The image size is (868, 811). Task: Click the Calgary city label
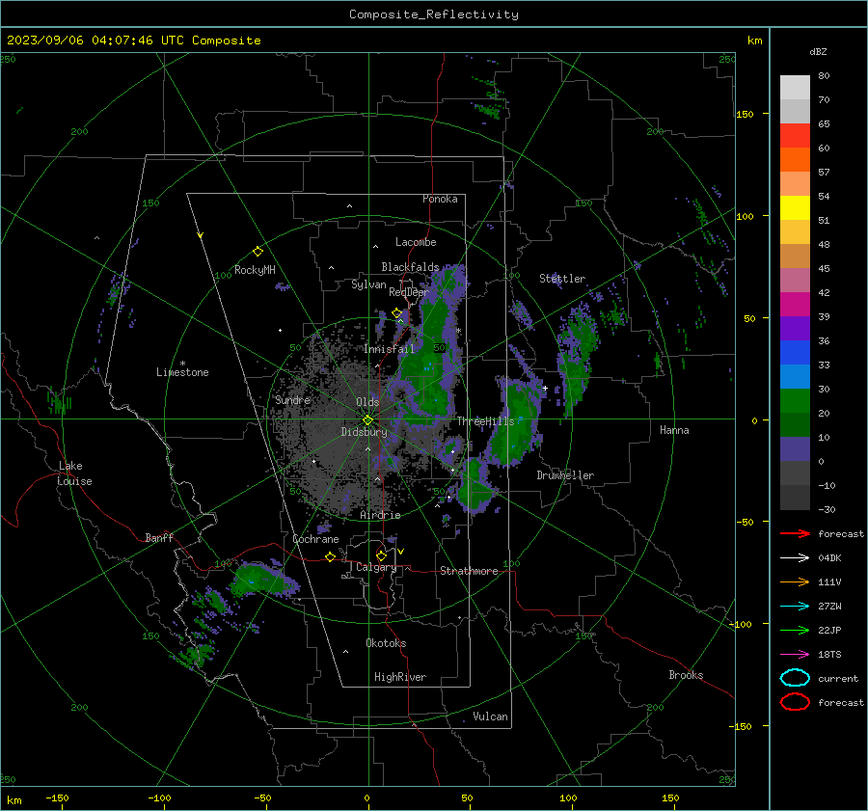pos(376,567)
